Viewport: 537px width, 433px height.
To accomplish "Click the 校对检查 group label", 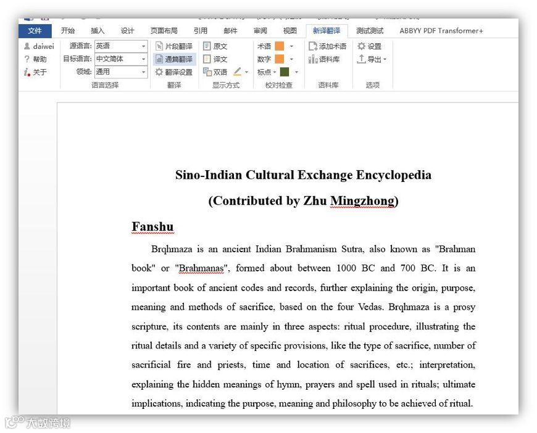I will tap(279, 85).
